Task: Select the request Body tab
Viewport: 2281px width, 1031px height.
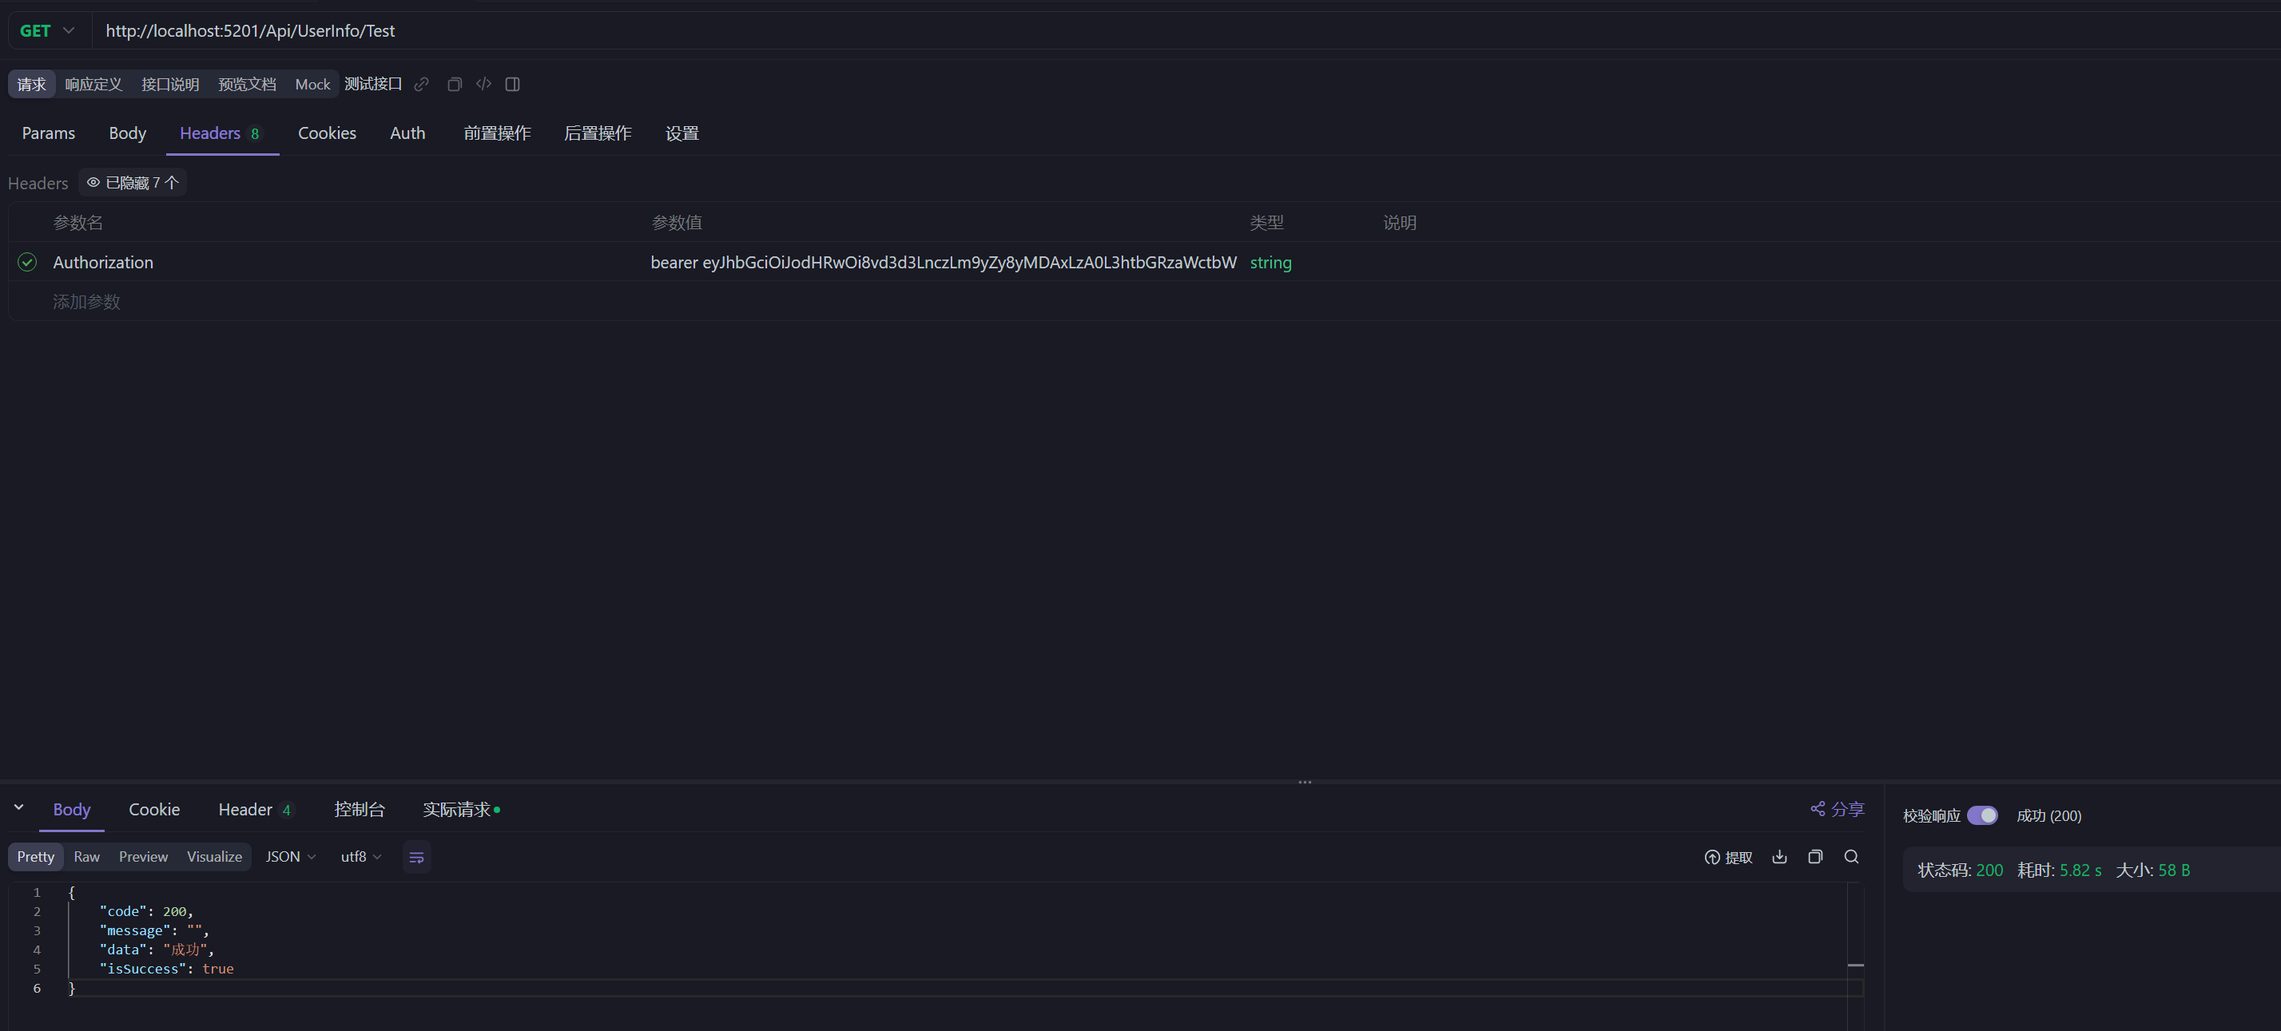Action: (x=128, y=133)
